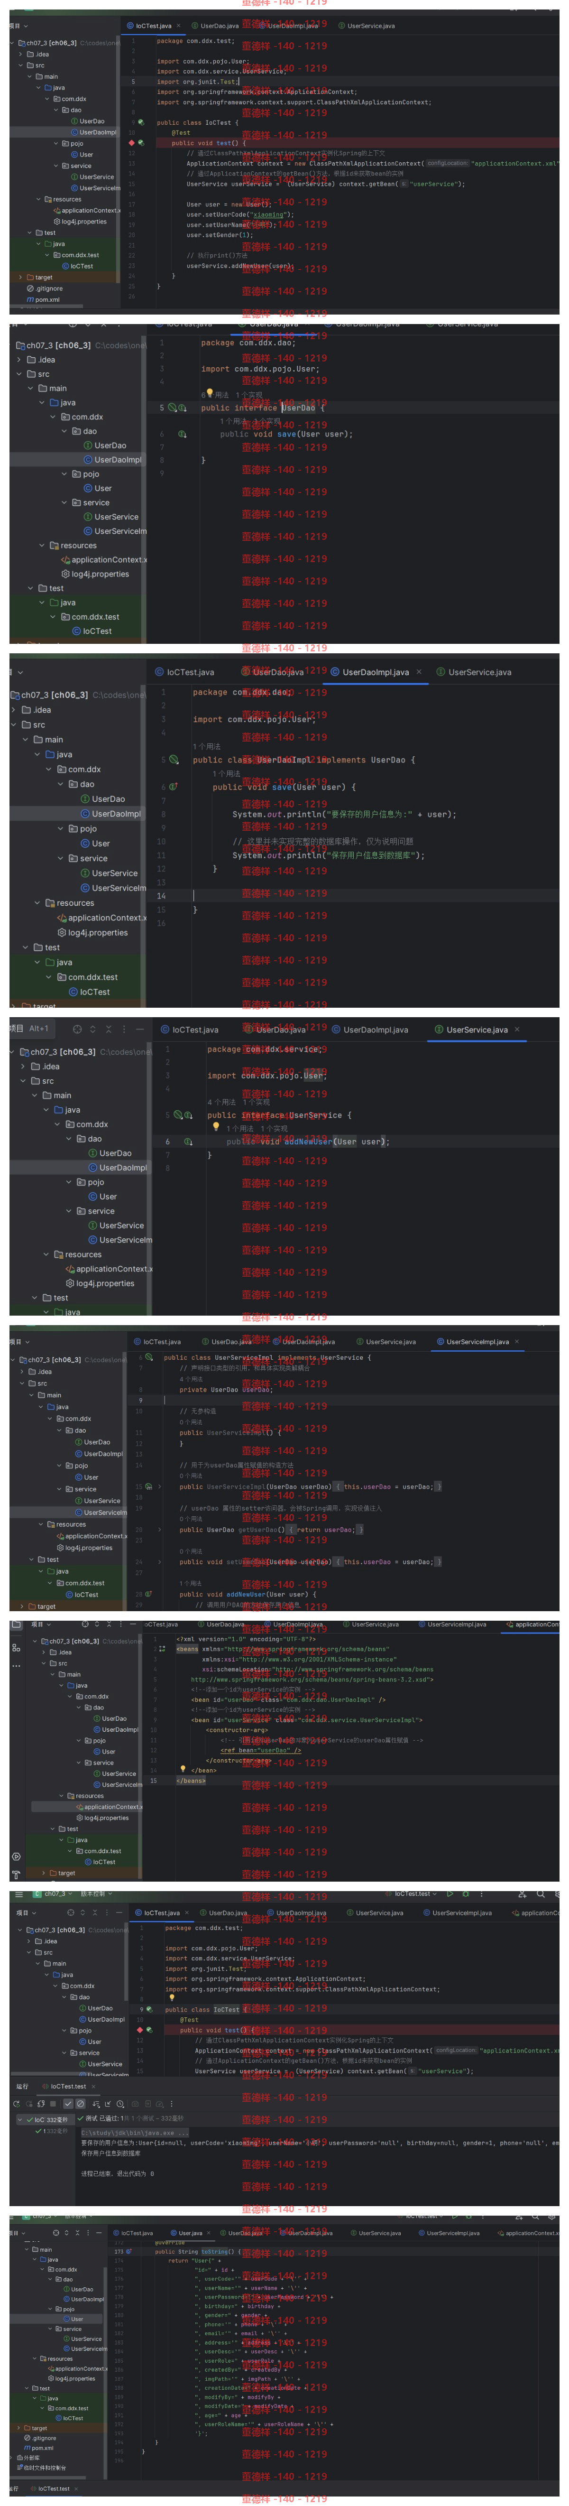Click '1 个实现' hint above interface UserDao

[x=249, y=395]
